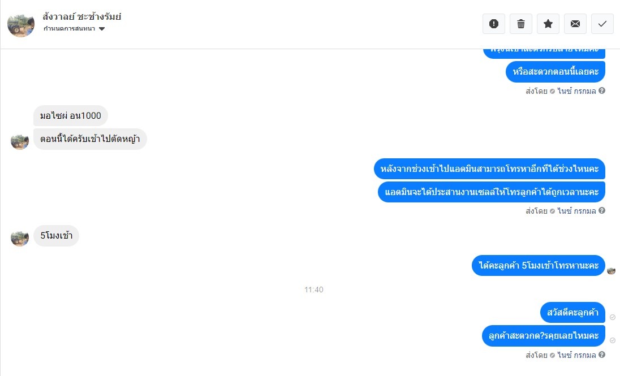620x376 pixels.
Task: Delete conversation using trash can icon
Action: 521,24
